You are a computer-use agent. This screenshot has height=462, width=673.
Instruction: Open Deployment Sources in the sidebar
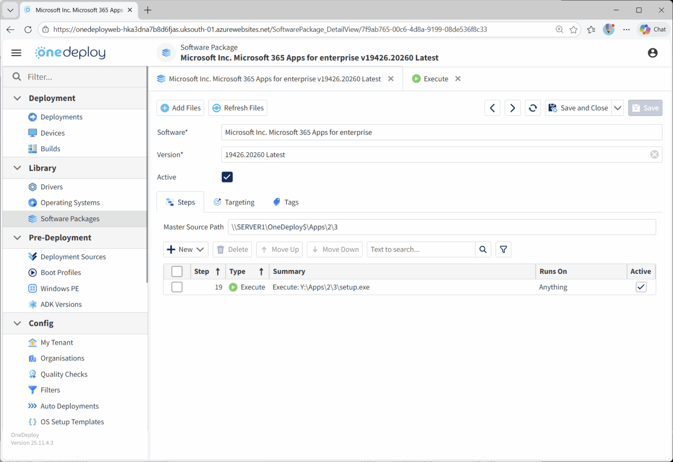(x=73, y=257)
